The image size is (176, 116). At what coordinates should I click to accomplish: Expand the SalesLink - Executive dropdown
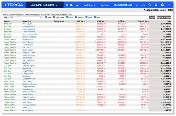click(44, 5)
